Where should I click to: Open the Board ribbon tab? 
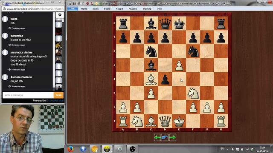(x=107, y=8)
